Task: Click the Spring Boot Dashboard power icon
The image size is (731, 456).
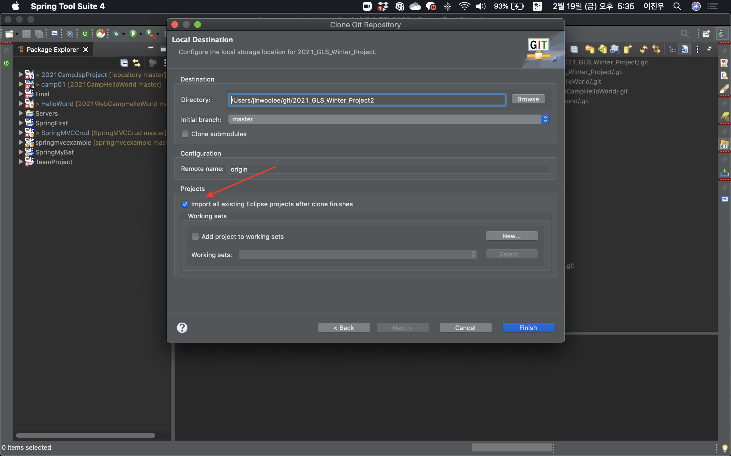Action: point(85,34)
